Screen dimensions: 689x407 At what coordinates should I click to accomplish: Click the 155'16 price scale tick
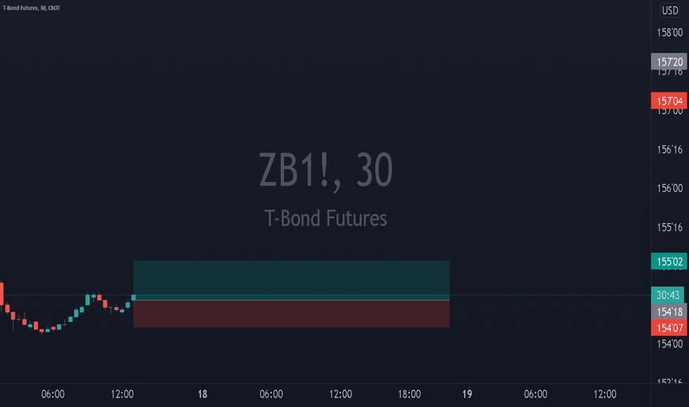point(670,227)
